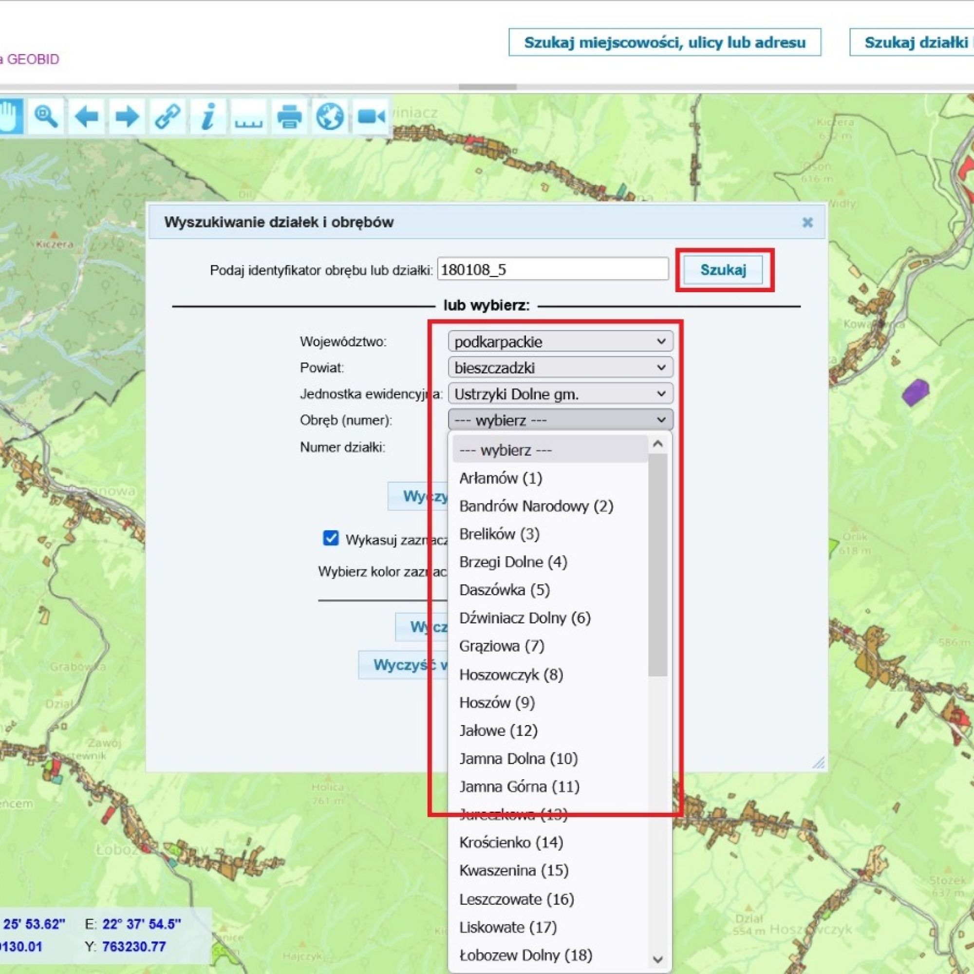The width and height of the screenshot is (974, 974).
Task: Select the info identify tool
Action: [x=208, y=117]
